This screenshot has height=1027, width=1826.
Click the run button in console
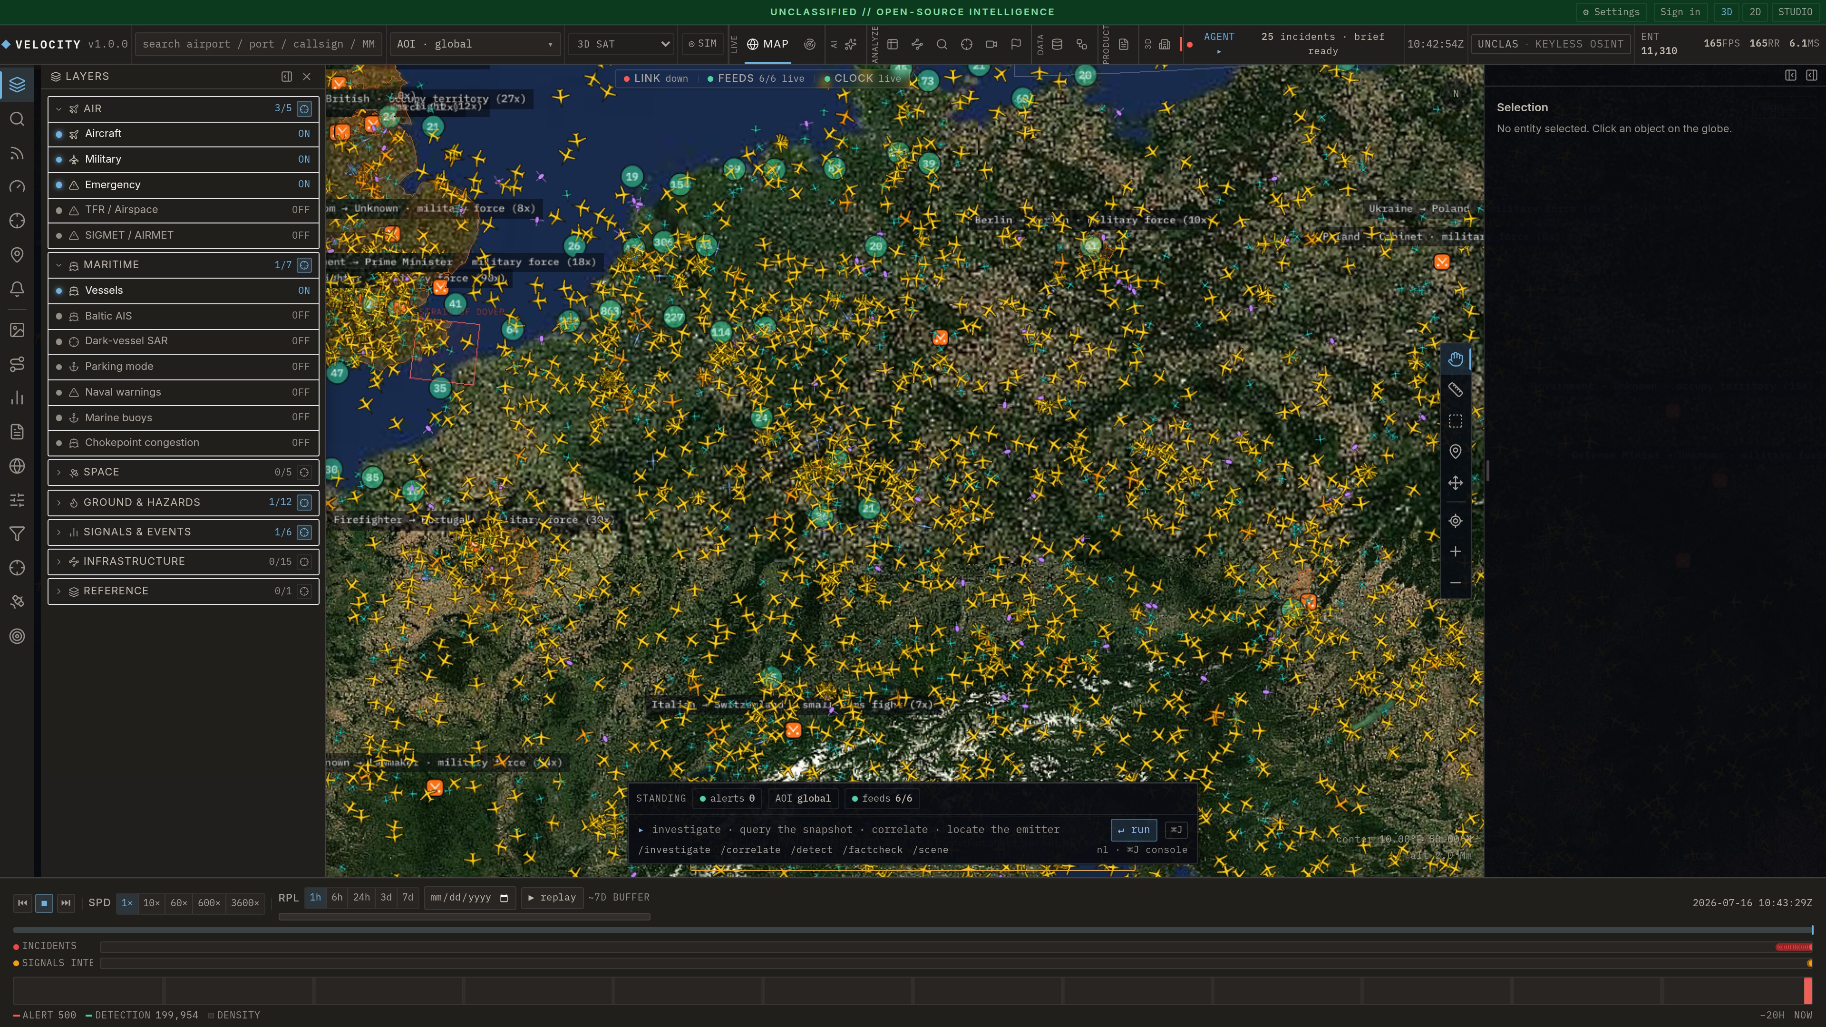pyautogui.click(x=1134, y=830)
